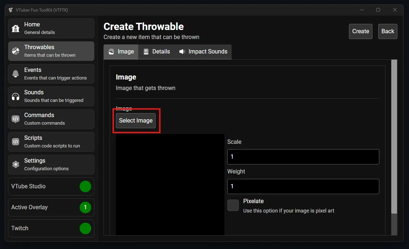The height and width of the screenshot is (249, 409).
Task: Select the Image tab
Action: tap(121, 52)
